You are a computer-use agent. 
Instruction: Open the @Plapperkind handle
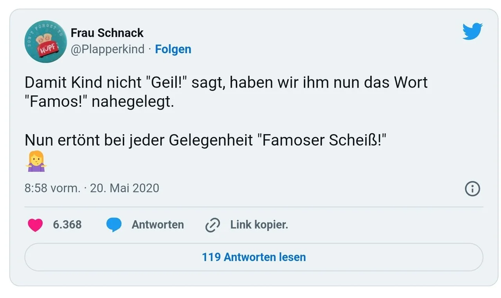107,49
